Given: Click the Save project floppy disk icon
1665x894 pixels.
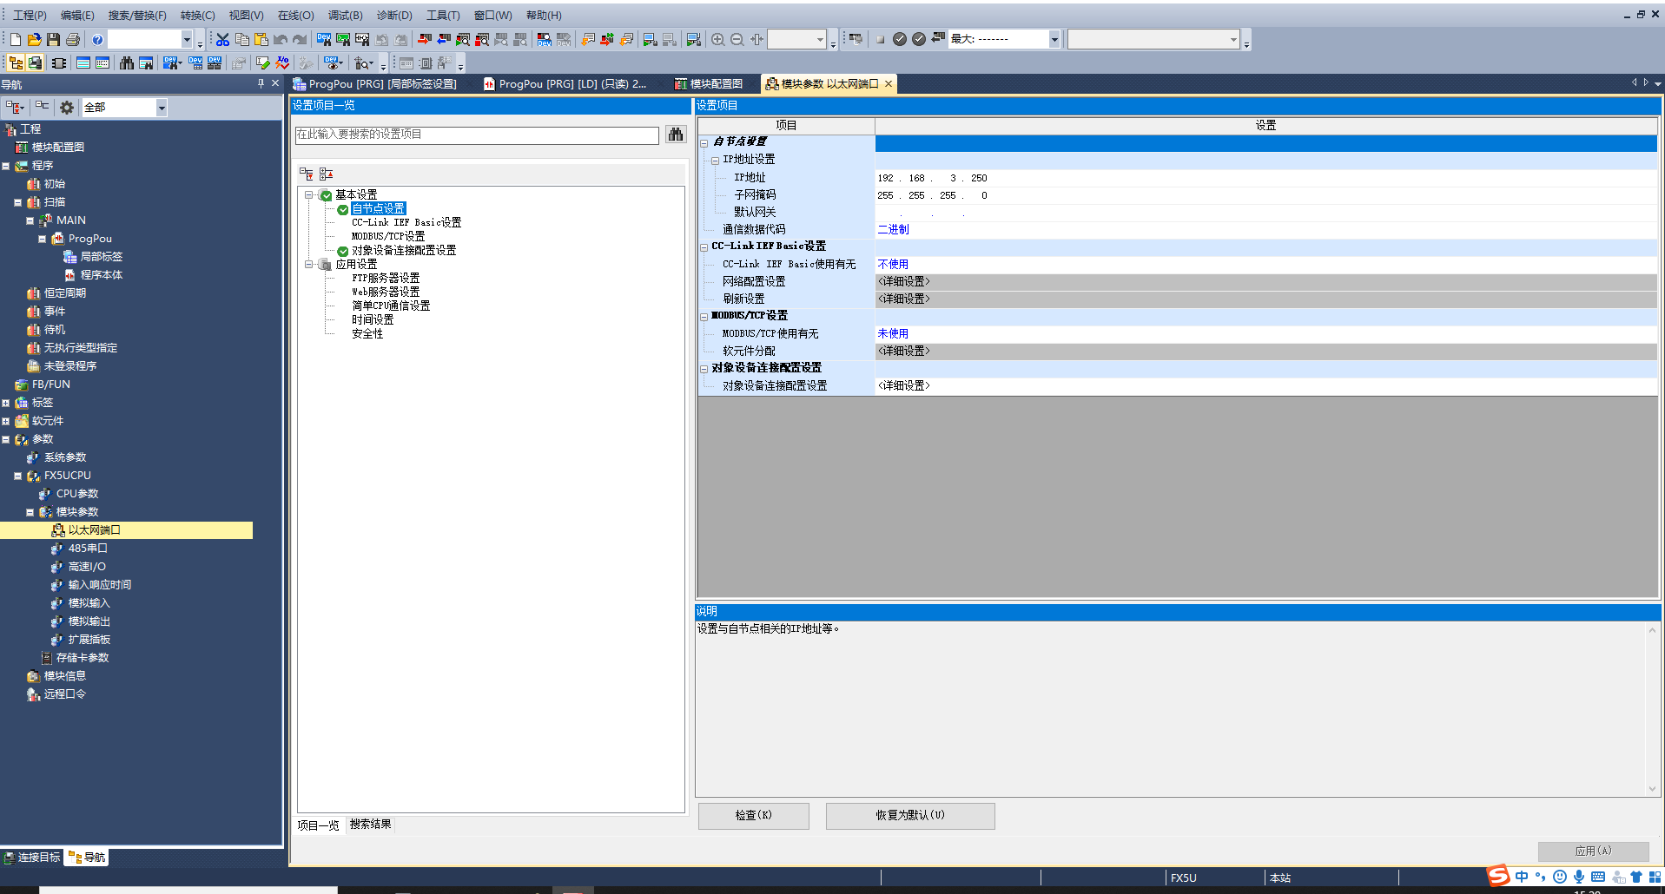Looking at the screenshot, I should coord(54,40).
